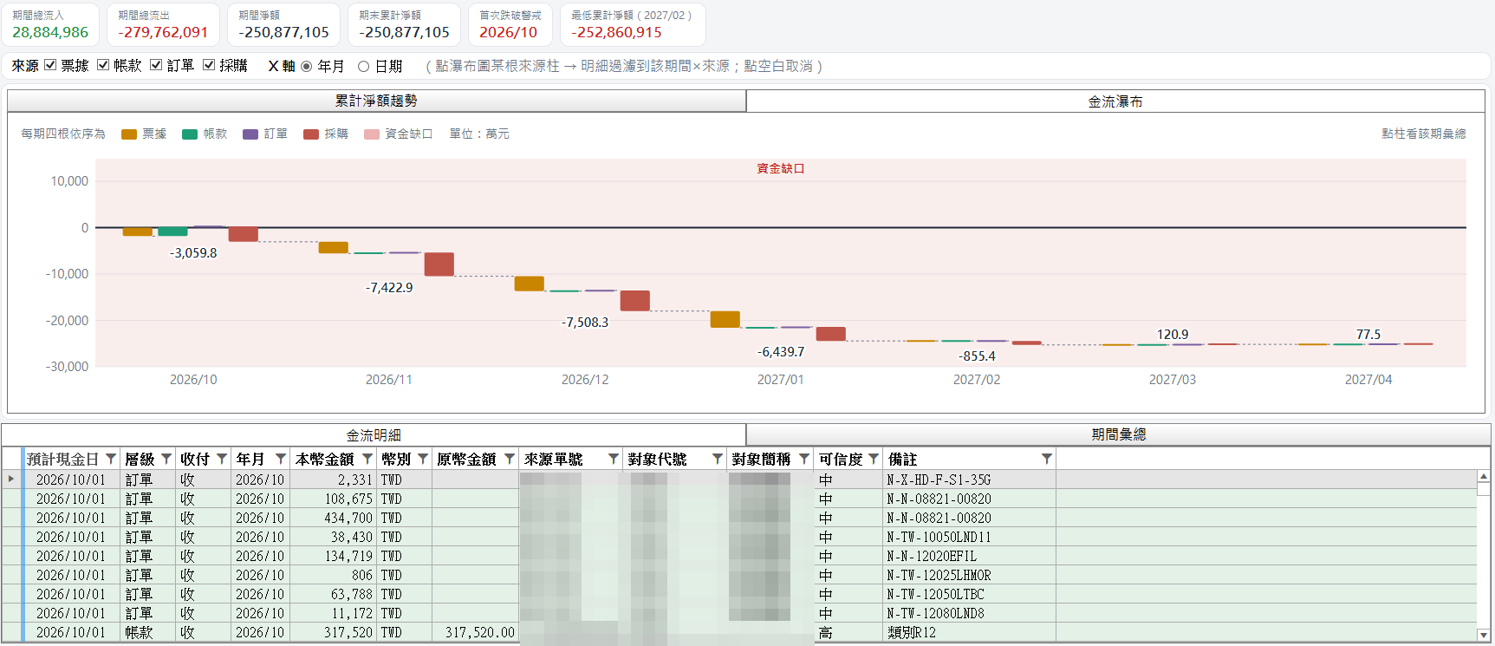Click the 2026/12 票據 orange waterfall bar
The image size is (1495, 646).
click(x=530, y=284)
